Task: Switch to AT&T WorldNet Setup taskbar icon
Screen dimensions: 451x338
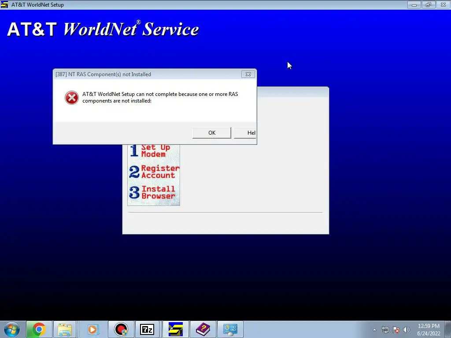Action: pos(175,329)
